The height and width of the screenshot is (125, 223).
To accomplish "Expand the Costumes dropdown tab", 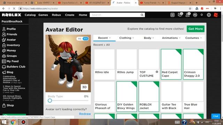I will pyautogui.click(x=194, y=38).
